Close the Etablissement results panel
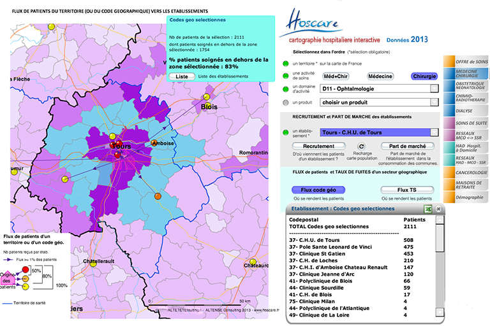The image size is (490, 326). tap(440, 209)
